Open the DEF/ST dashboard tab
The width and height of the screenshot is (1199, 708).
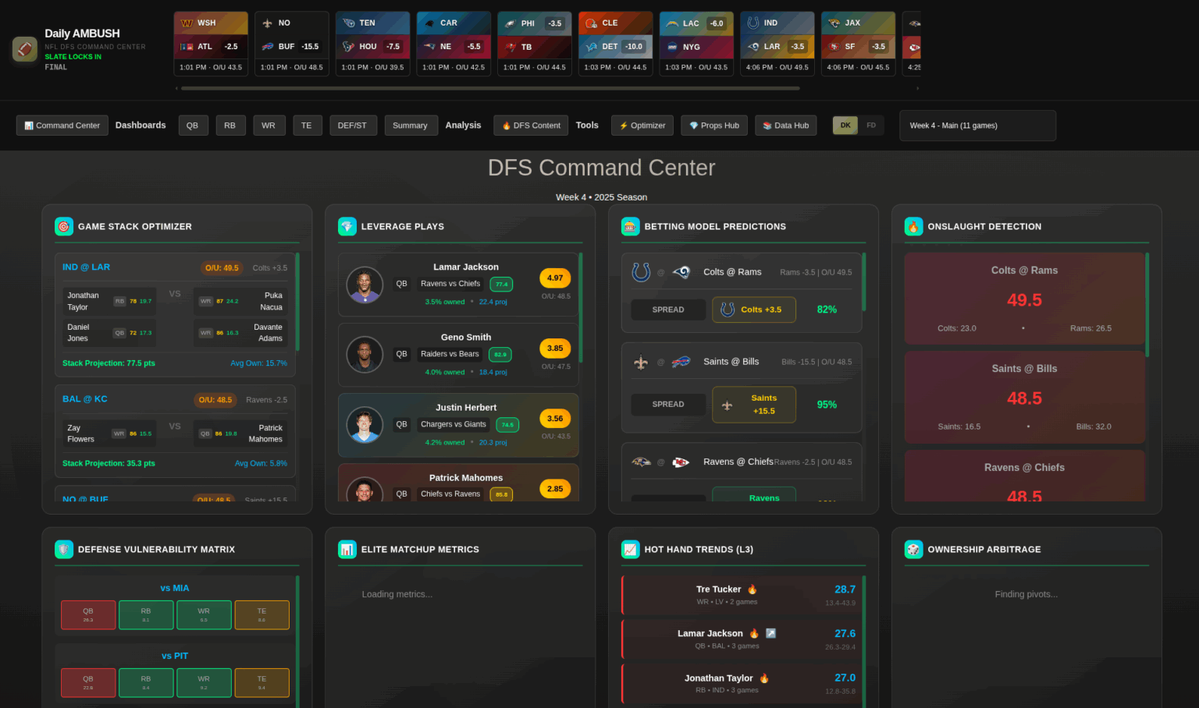tap(352, 126)
